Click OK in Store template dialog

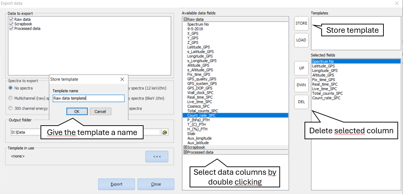[77, 111]
